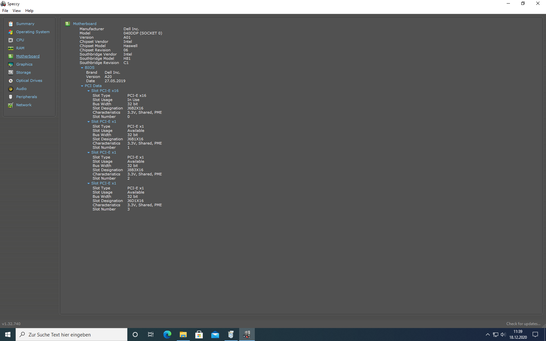Click the BIOS date 27.05.2019
The image size is (546, 341).
(x=115, y=81)
